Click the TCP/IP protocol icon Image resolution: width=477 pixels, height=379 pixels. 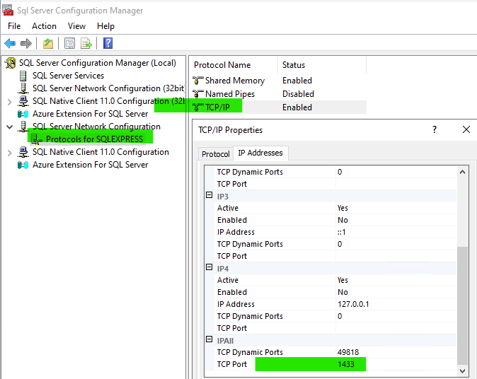pyautogui.click(x=197, y=107)
